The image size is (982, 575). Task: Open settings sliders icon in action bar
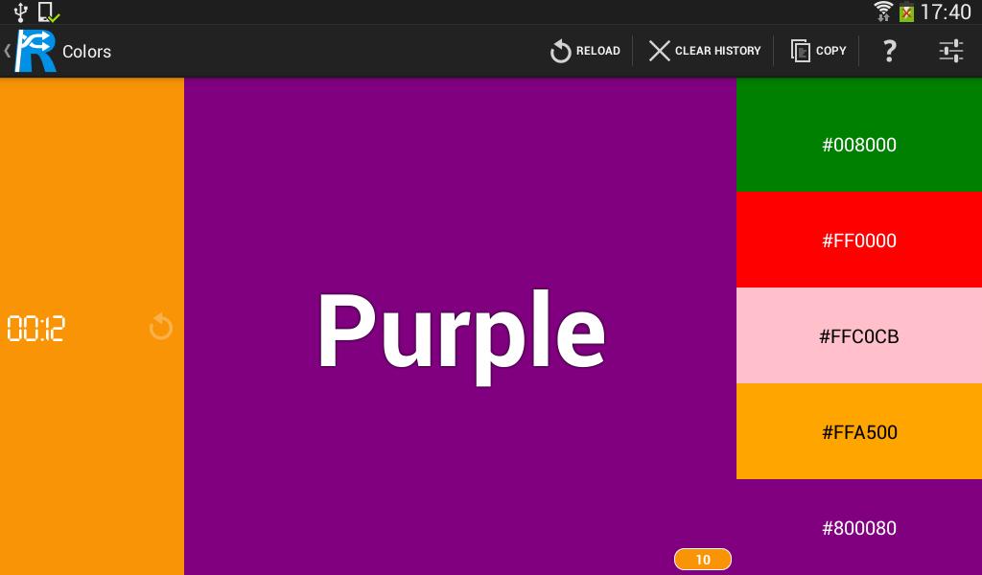[950, 51]
